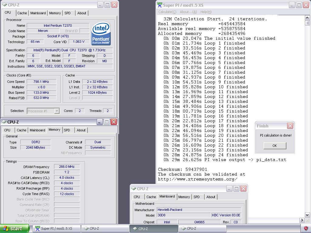Screen dimensions: 311x233
Task: Select SPD tab in Mainboard CPU-Z window
Action: [x=197, y=197]
